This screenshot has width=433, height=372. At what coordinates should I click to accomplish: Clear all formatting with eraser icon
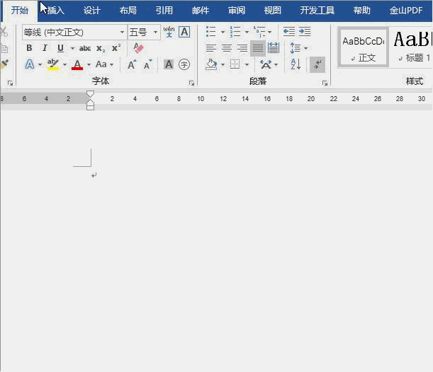tap(138, 48)
